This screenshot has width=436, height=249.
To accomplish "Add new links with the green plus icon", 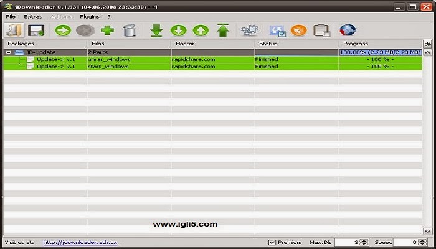I will 107,29.
